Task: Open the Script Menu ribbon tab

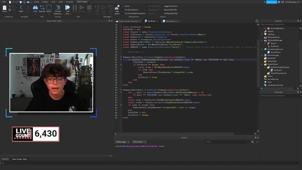Action: pyautogui.click(x=82, y=2)
